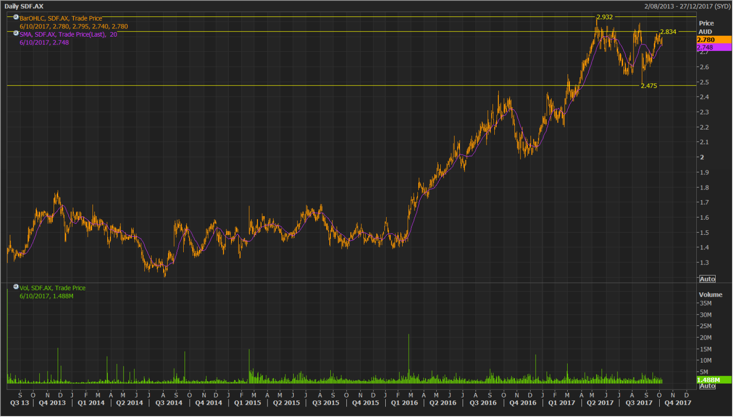The height and width of the screenshot is (417, 733).
Task: Click the SMA series legend icon
Action: click(x=16, y=33)
